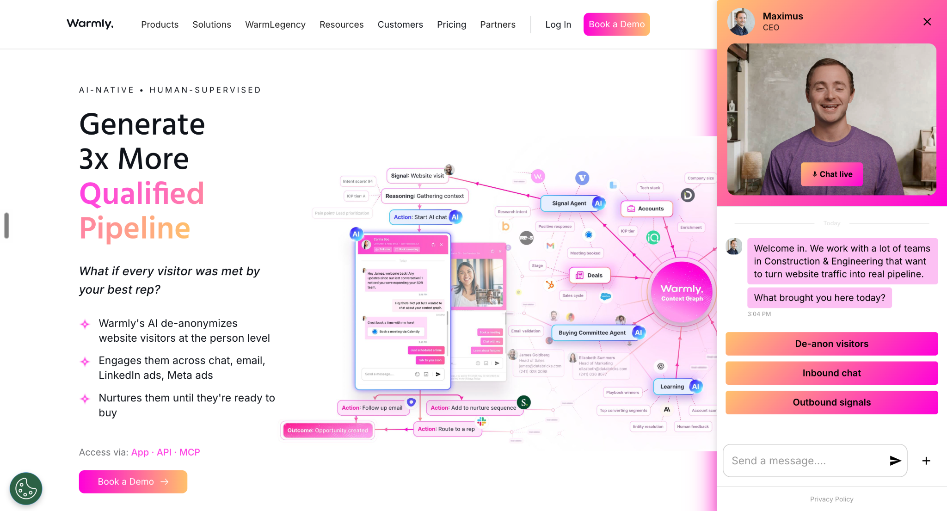Click the plus icon beside message input

pyautogui.click(x=926, y=461)
